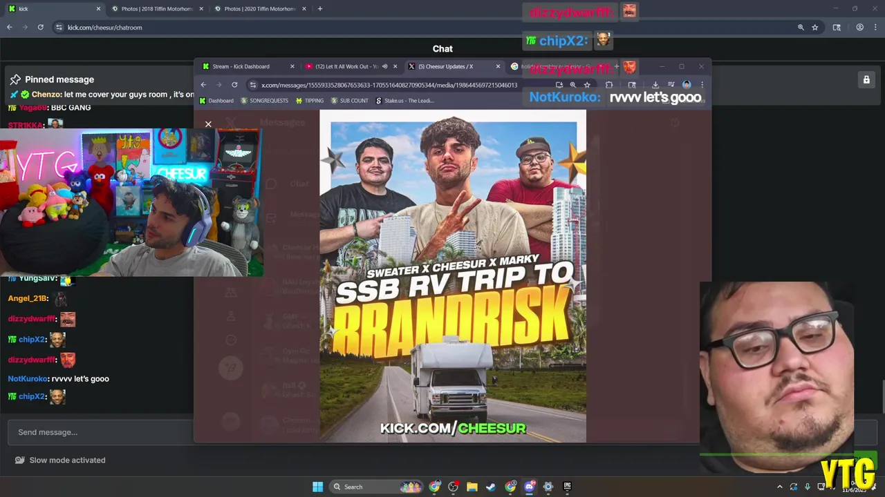This screenshot has width=885, height=497.
Task: Bookmark the kick chatroom page
Action: tap(815, 28)
